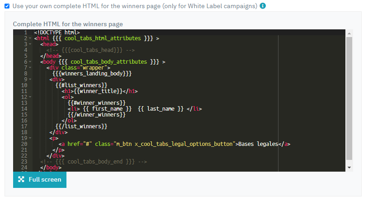
Task: Collapse the html tag fold on line 2
Action: [x=30, y=38]
